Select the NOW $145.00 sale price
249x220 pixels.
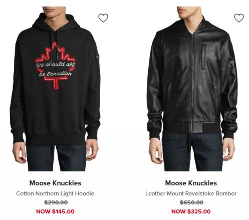pyautogui.click(x=55, y=211)
